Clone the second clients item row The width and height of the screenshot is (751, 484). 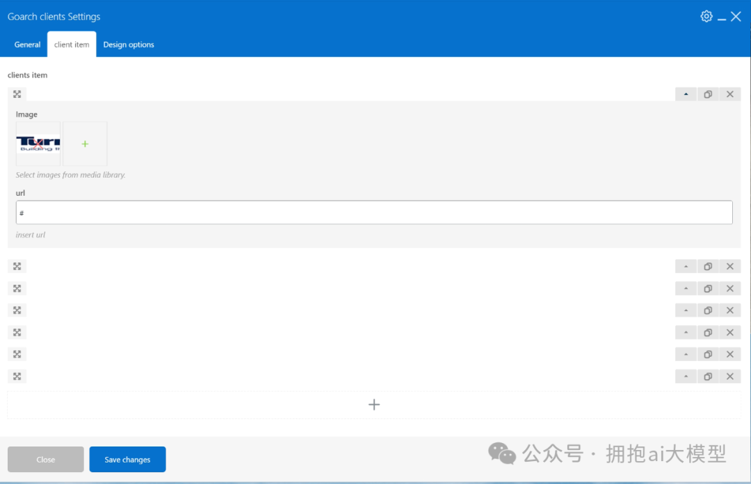coord(708,266)
